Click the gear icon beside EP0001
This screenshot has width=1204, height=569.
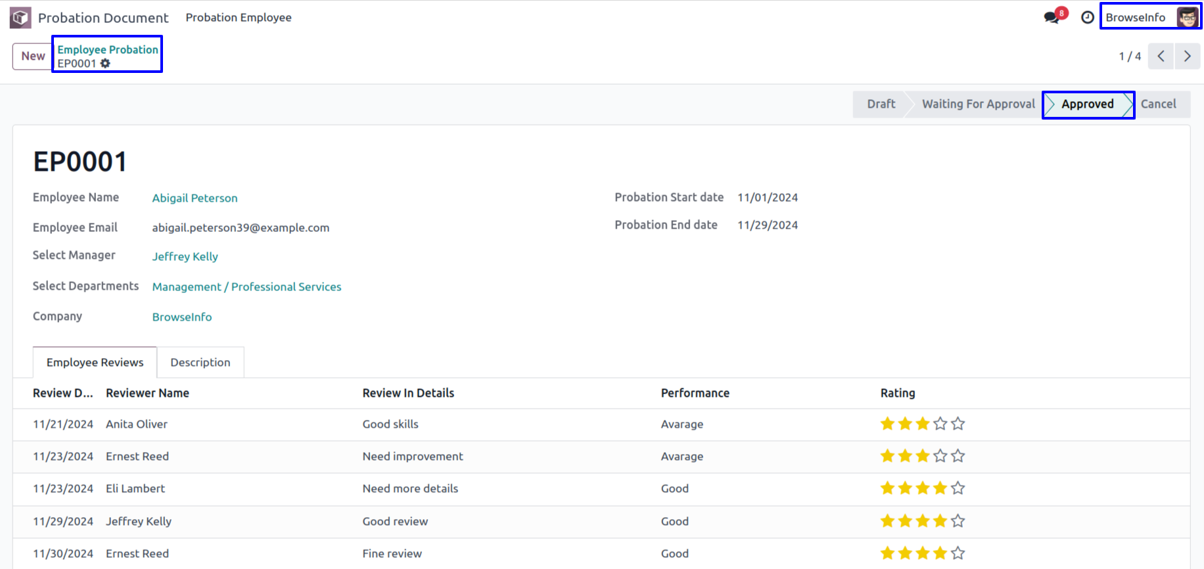[x=105, y=63]
